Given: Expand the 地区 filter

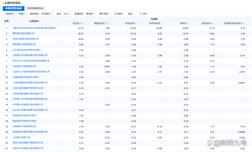Looking at the screenshot, I should (131, 14).
